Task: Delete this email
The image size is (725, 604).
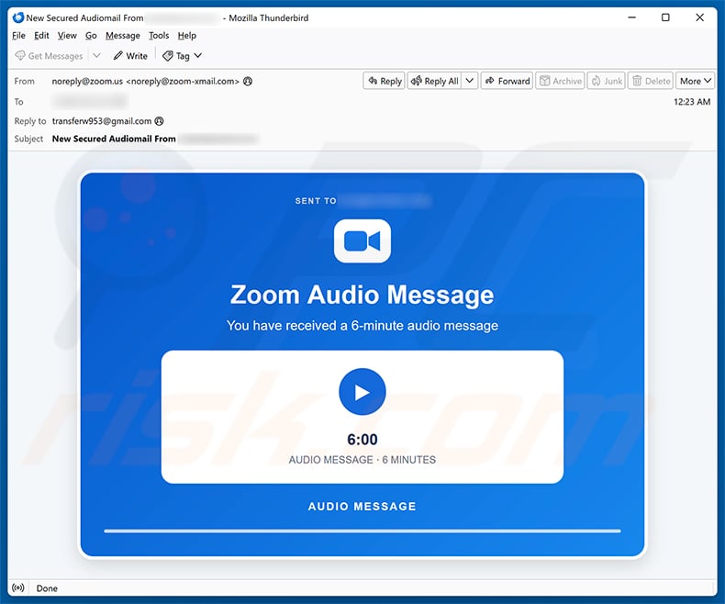Action: [651, 81]
